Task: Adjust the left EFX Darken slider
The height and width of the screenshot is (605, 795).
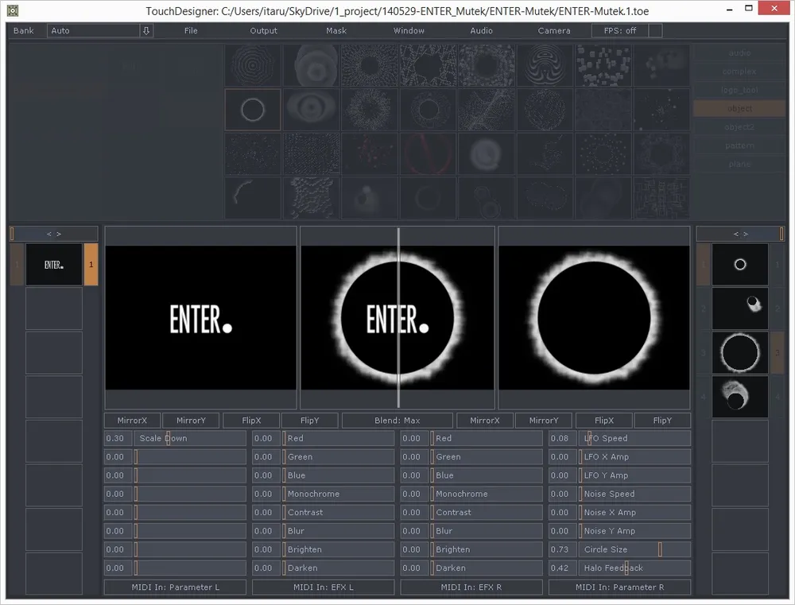Action: coord(338,568)
